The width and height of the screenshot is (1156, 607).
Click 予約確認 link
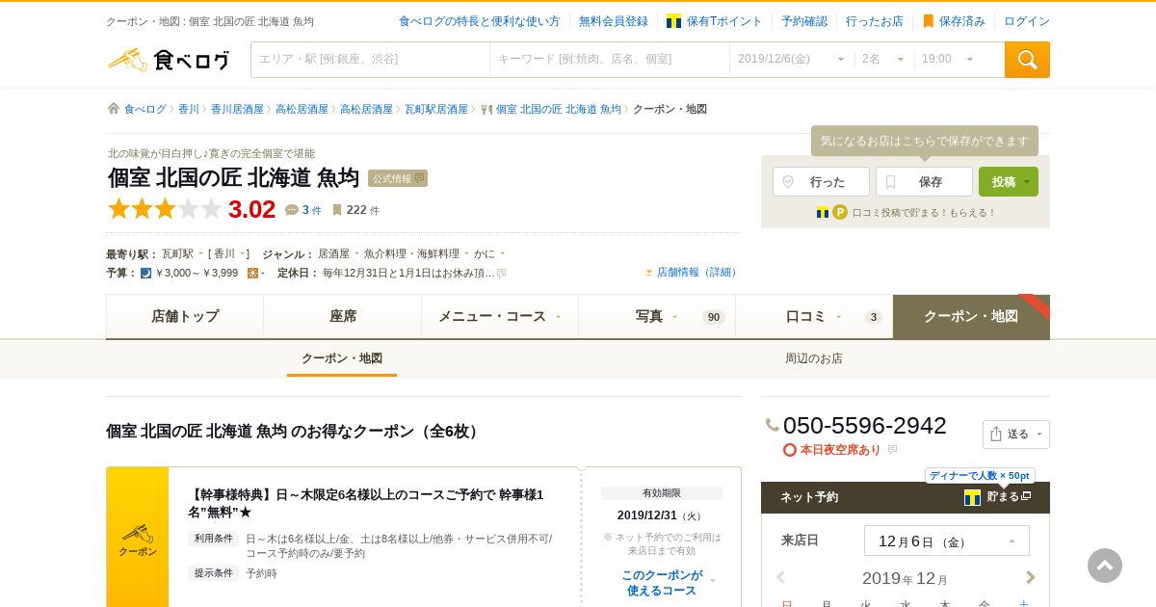pos(804,21)
